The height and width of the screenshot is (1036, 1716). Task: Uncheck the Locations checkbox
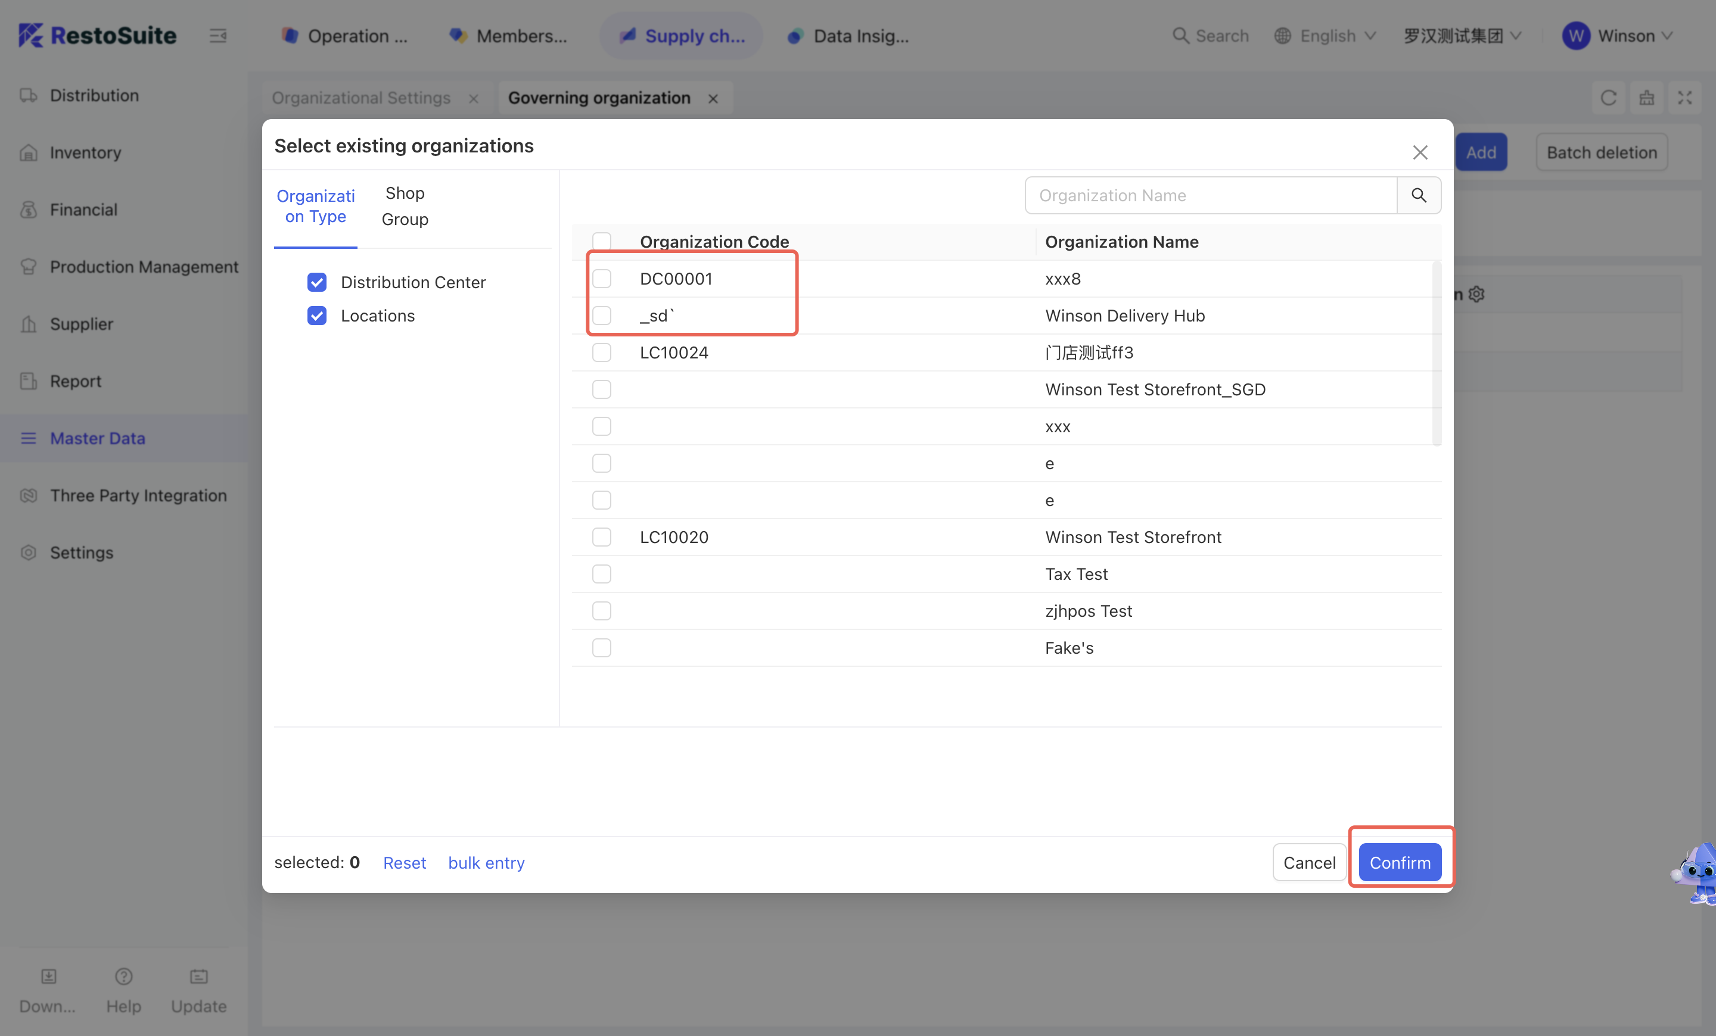click(317, 316)
